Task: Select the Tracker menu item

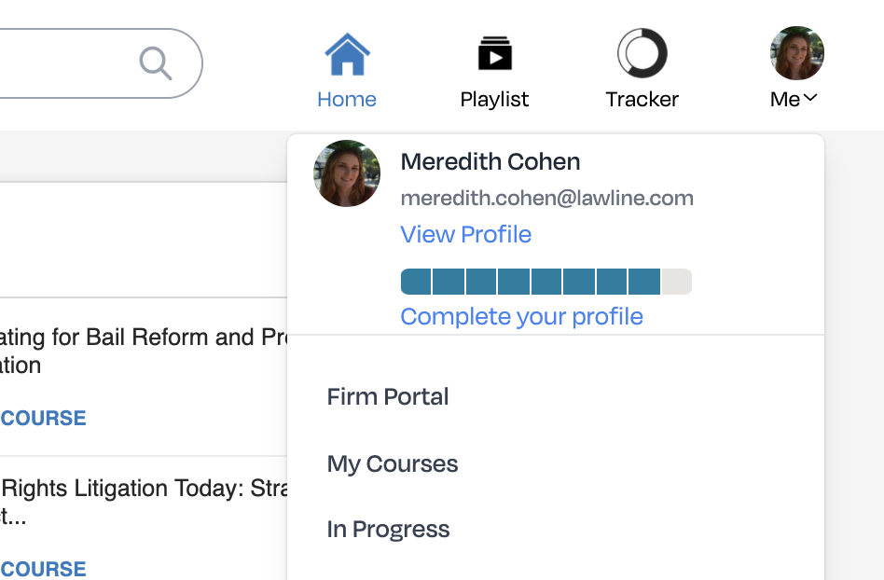Action: coord(642,98)
